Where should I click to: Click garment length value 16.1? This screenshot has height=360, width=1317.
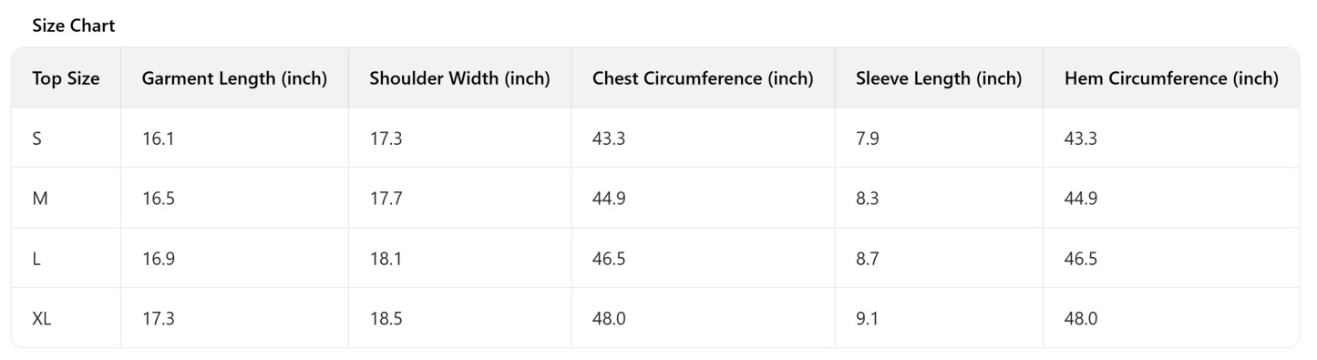(158, 139)
